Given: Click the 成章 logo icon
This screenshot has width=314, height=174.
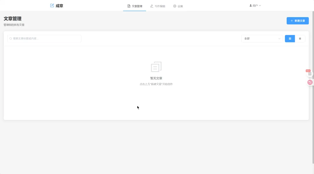Looking at the screenshot, I should (x=52, y=6).
